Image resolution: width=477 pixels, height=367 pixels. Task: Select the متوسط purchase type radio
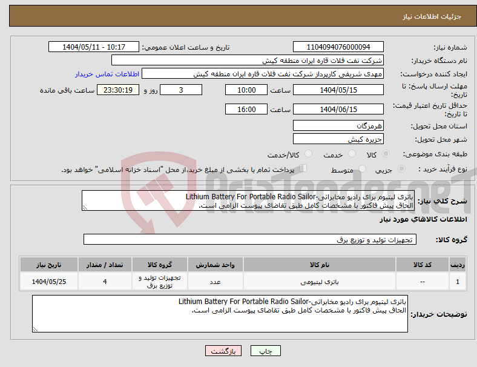[x=362, y=169]
